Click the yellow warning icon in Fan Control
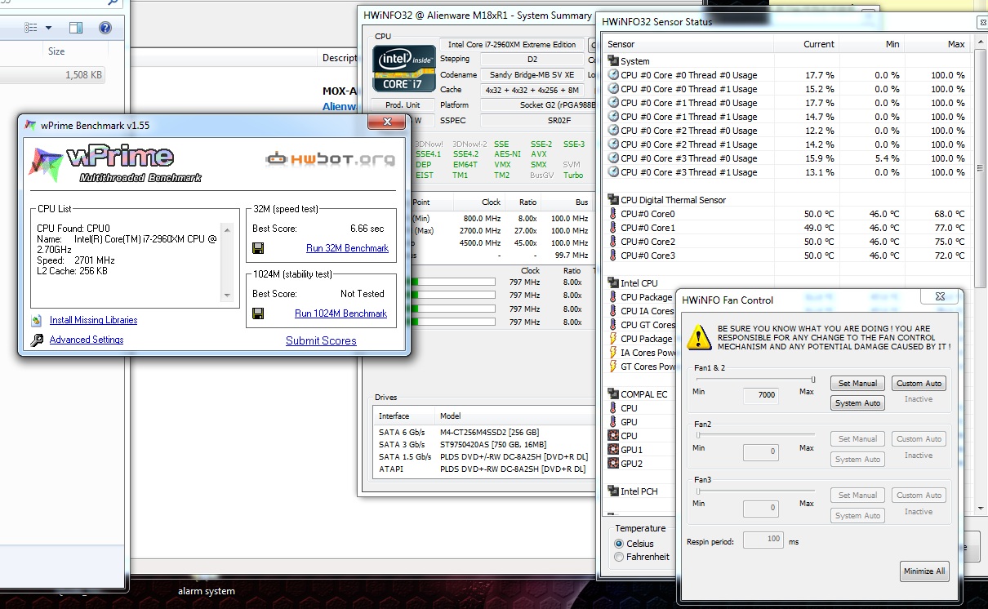 [699, 336]
